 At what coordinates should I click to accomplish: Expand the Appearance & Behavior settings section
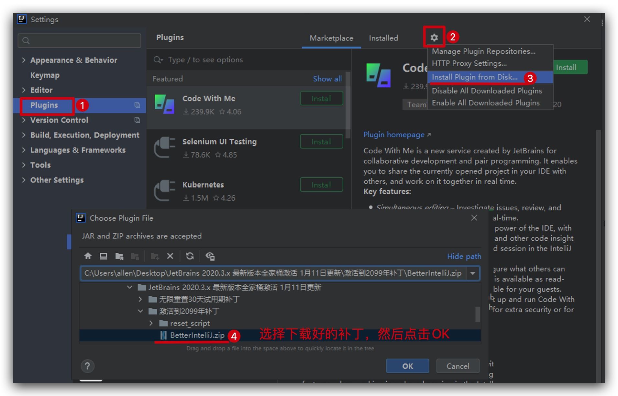[x=24, y=60]
